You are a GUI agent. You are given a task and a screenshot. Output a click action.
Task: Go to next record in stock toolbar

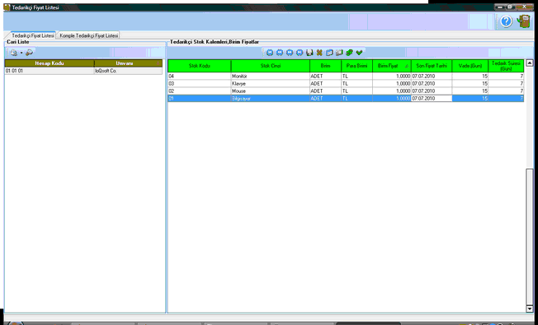(290, 53)
